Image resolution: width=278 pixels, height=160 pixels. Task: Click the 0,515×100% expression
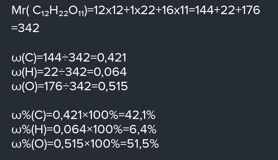[87, 144]
